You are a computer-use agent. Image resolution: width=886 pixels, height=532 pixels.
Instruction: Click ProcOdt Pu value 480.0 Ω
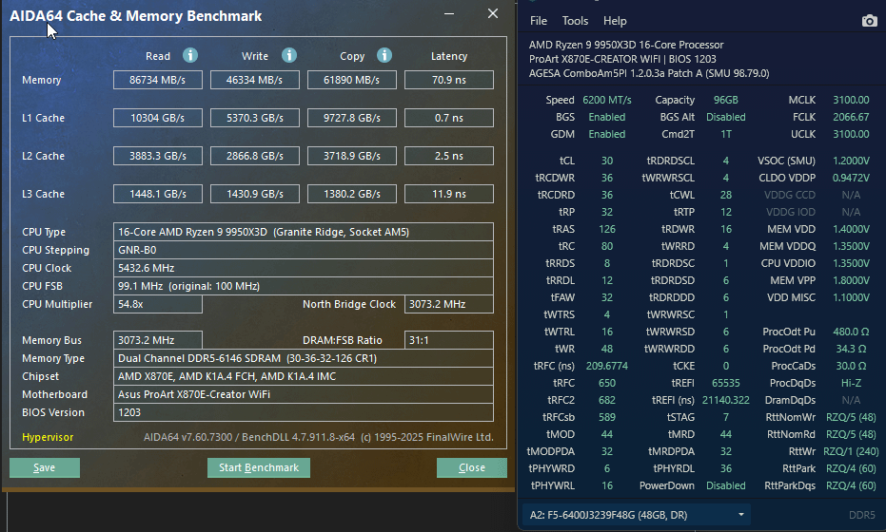coord(851,332)
